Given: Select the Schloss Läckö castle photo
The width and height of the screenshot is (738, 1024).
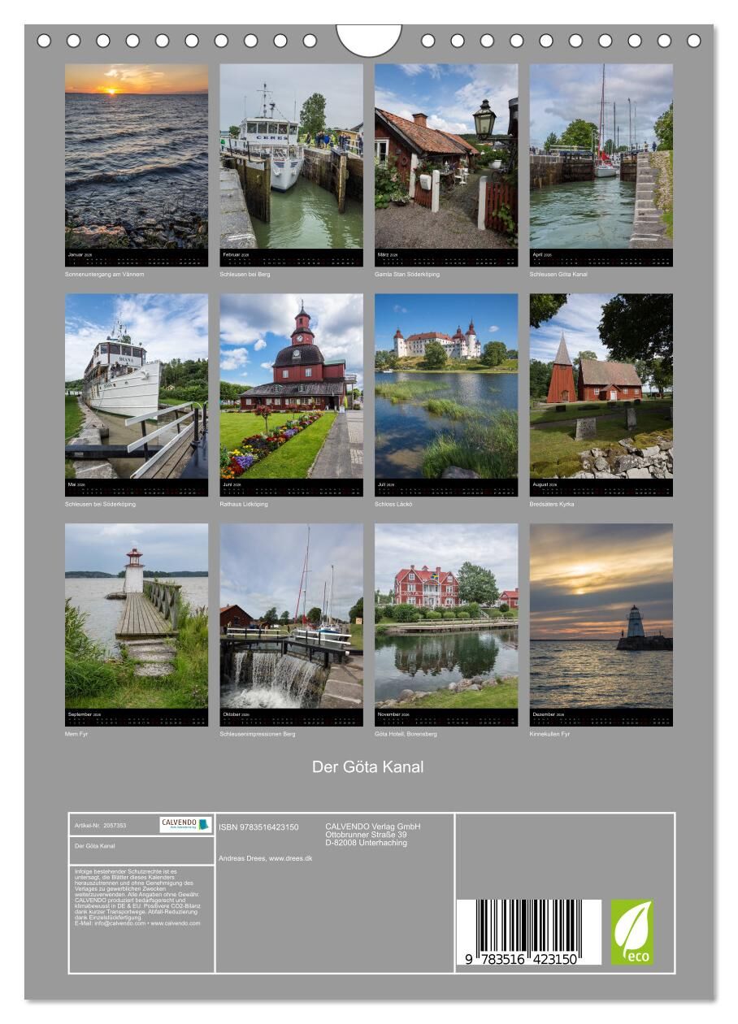Looking at the screenshot, I should (446, 386).
